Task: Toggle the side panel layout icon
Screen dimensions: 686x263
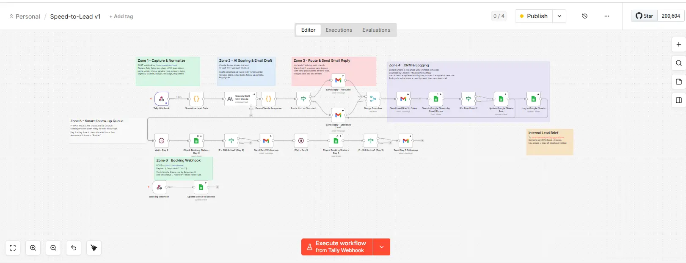Action: click(679, 100)
